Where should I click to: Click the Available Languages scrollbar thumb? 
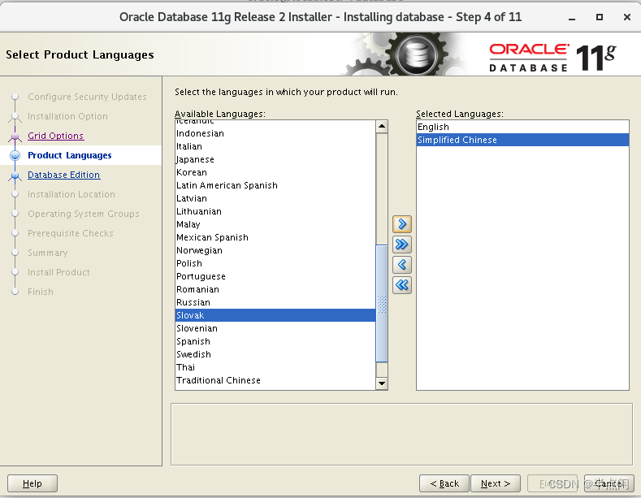(382, 303)
